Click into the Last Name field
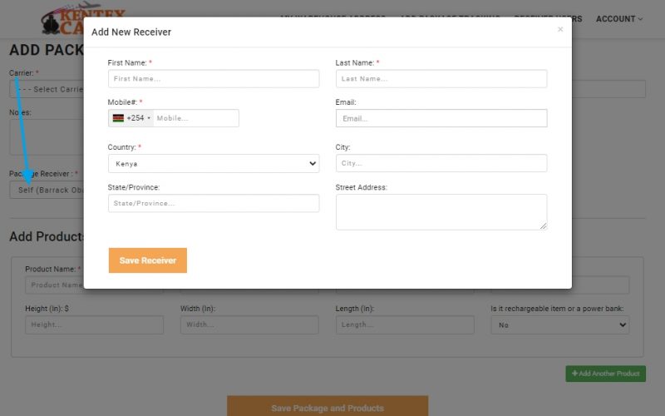 pos(441,78)
